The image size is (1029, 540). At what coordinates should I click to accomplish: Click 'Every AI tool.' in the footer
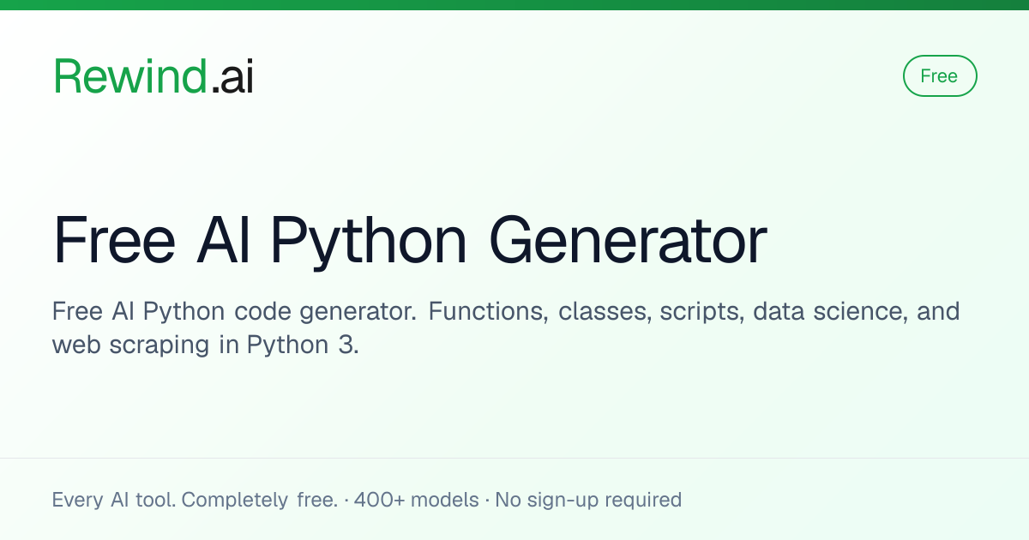coord(115,500)
